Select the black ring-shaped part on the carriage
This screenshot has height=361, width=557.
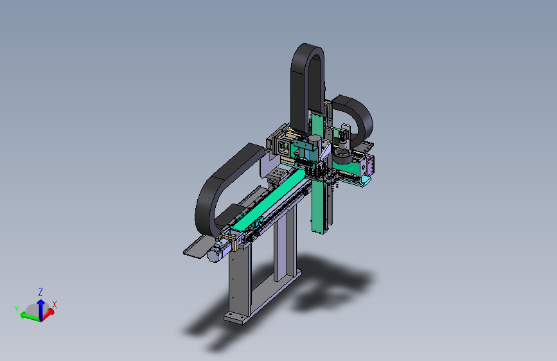pyautogui.click(x=343, y=156)
